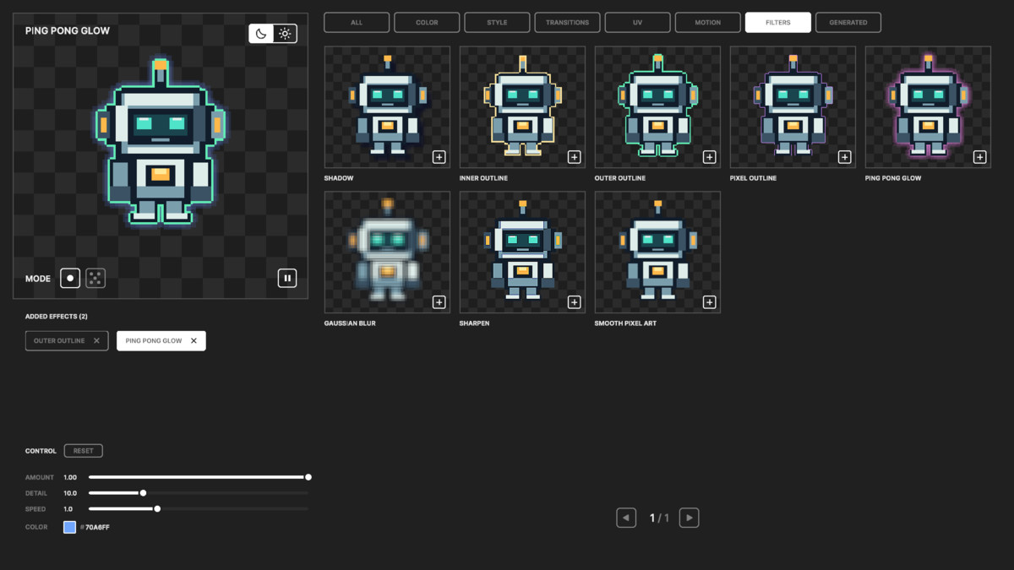Edit the hex color value 70A6FF
The width and height of the screenshot is (1014, 570).
click(97, 527)
